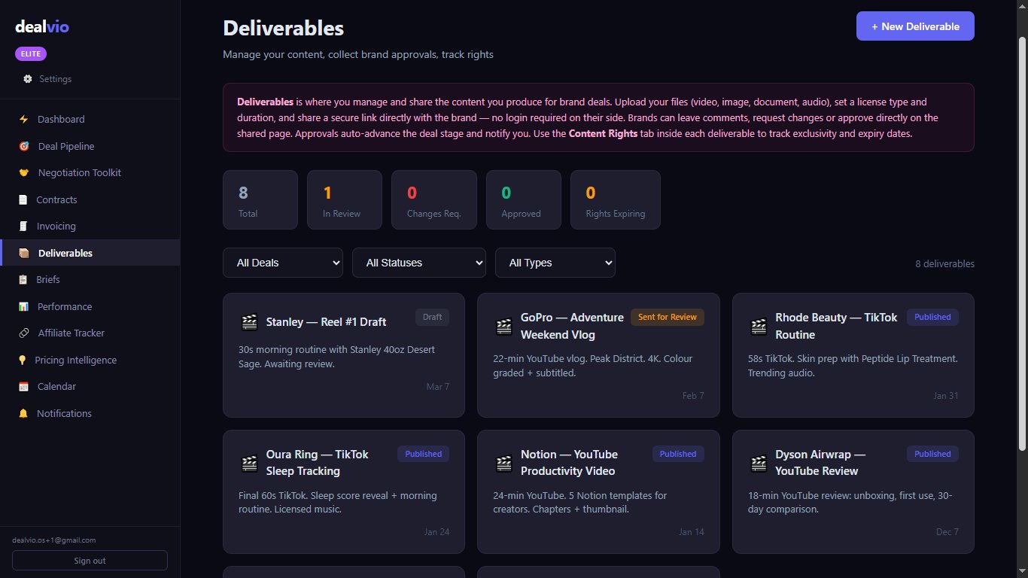Select the Deal Pipeline icon
Screen dimensions: 1028x578
[23, 146]
